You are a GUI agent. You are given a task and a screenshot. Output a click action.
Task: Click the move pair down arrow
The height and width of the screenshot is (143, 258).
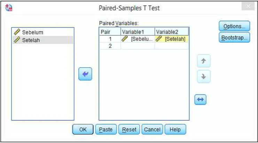(x=204, y=76)
